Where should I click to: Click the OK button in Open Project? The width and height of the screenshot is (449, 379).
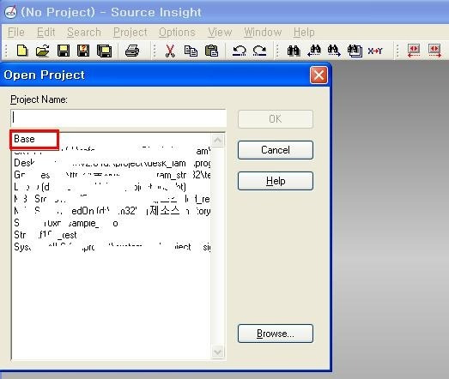point(276,119)
